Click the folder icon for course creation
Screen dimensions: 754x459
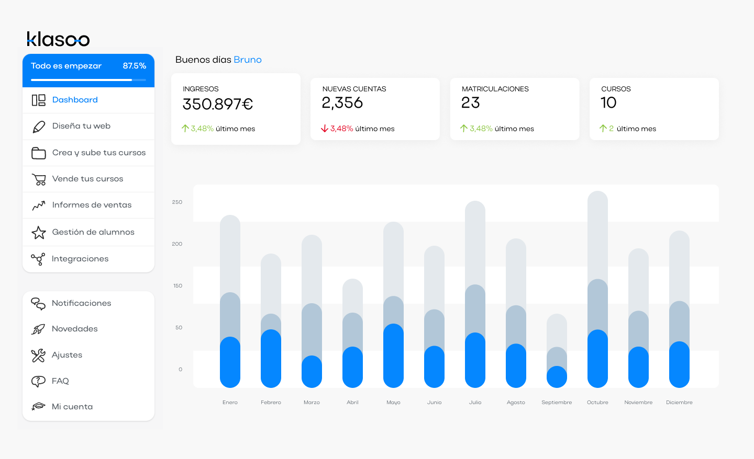(x=39, y=153)
